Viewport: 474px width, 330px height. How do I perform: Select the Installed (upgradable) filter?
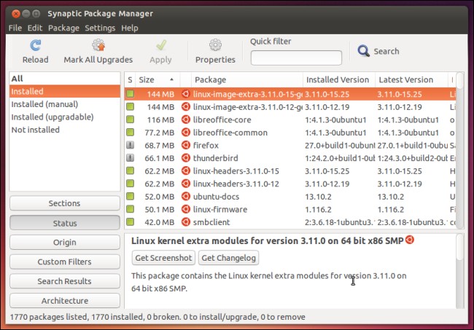pos(65,117)
